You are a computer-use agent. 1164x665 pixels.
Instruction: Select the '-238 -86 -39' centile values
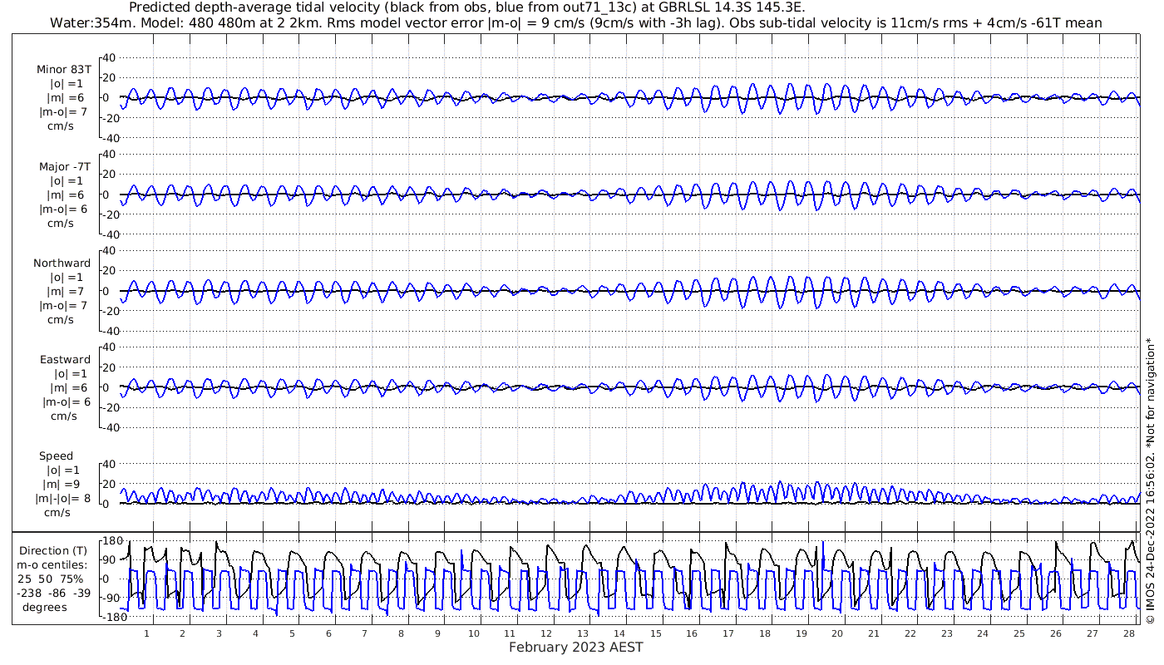point(53,593)
